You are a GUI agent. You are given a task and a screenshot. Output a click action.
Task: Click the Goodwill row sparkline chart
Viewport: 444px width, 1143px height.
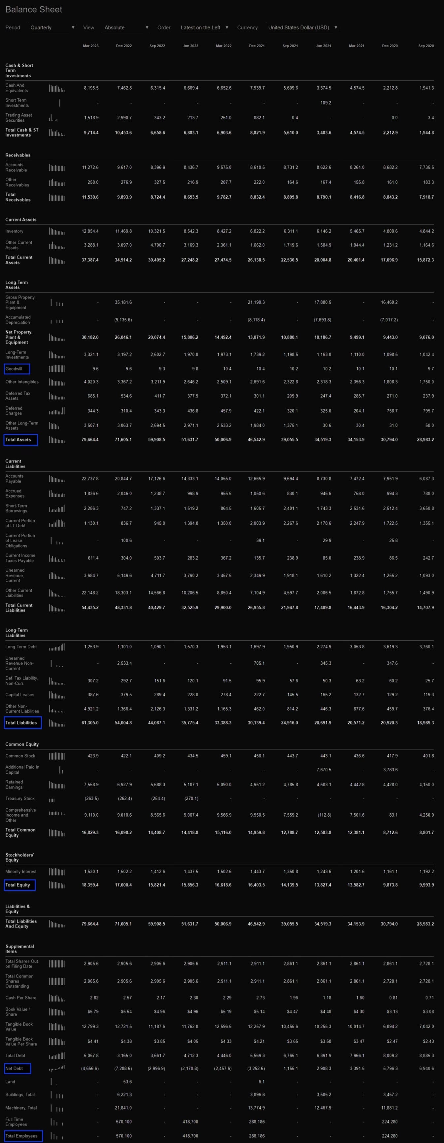point(57,369)
